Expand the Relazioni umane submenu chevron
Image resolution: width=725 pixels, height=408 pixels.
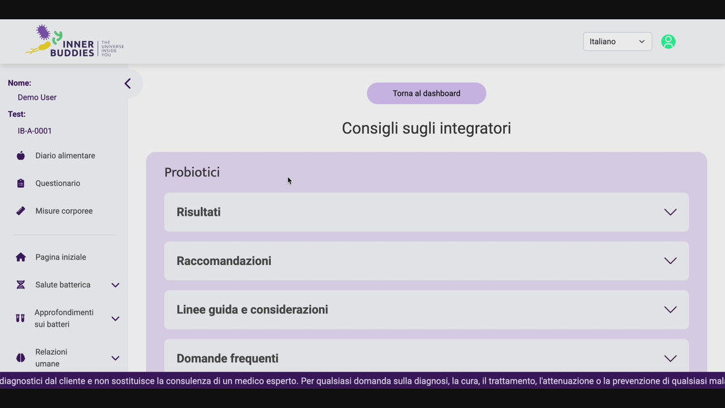(x=115, y=358)
